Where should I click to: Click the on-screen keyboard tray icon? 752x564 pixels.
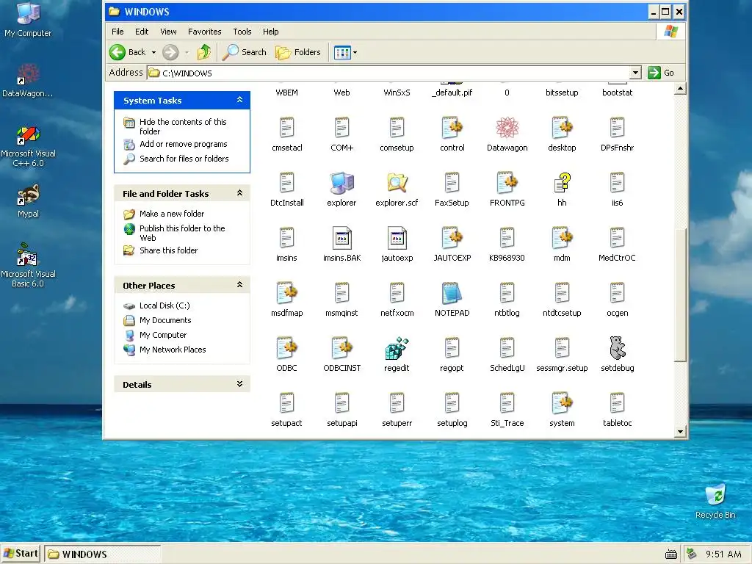[671, 554]
